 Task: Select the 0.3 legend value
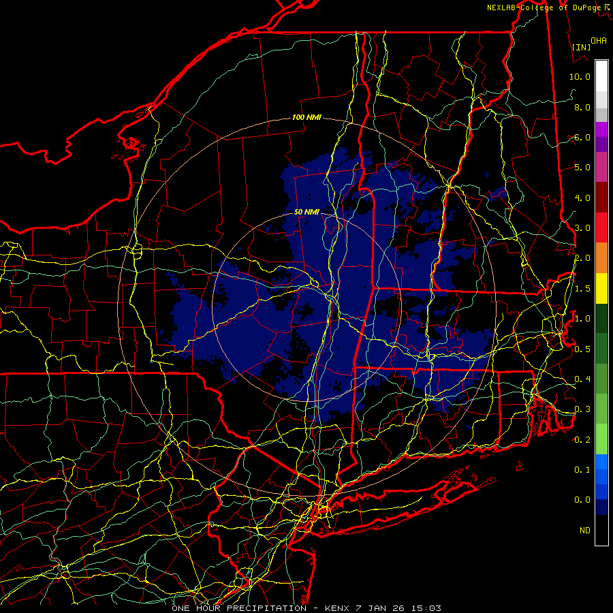[x=582, y=409]
